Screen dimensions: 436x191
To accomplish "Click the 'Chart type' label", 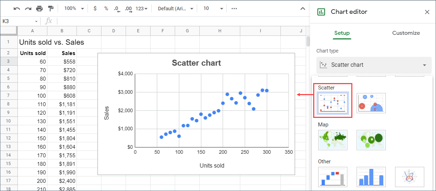I will [327, 51].
